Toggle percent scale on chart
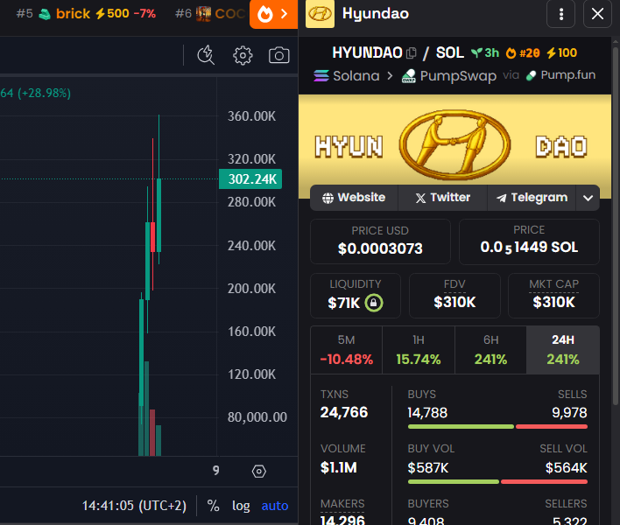Screen dimensions: 620x525 click(x=213, y=506)
